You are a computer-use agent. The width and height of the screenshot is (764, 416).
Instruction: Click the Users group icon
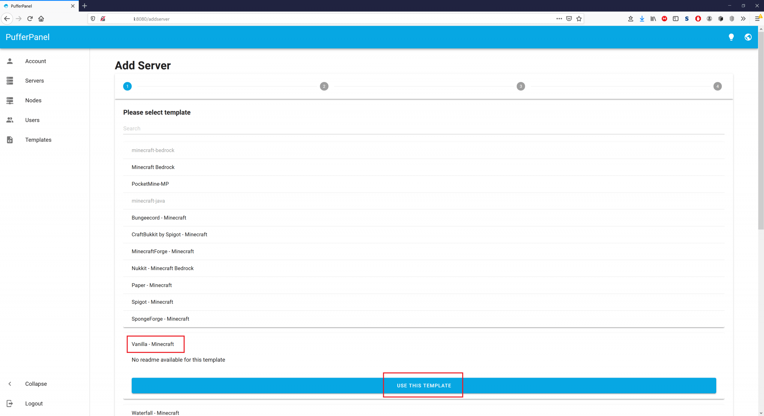[10, 120]
